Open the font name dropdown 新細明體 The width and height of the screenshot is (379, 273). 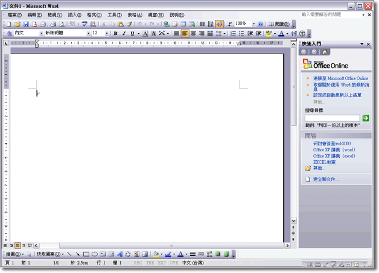(88, 34)
